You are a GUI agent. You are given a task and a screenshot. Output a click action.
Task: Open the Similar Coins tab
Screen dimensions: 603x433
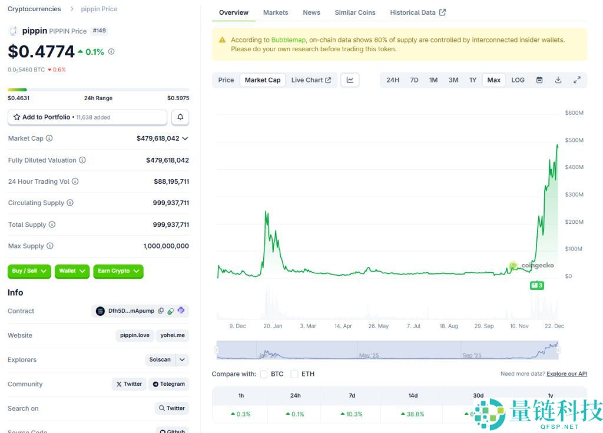354,12
